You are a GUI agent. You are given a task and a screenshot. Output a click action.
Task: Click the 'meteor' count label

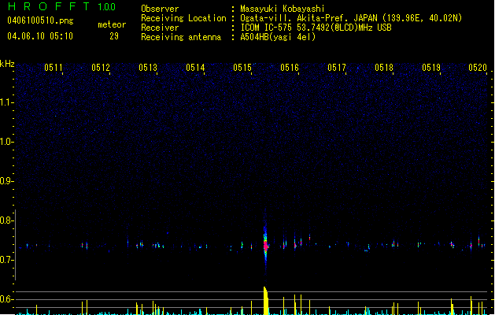(112, 24)
